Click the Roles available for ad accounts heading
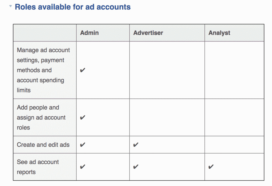 pos(73,7)
